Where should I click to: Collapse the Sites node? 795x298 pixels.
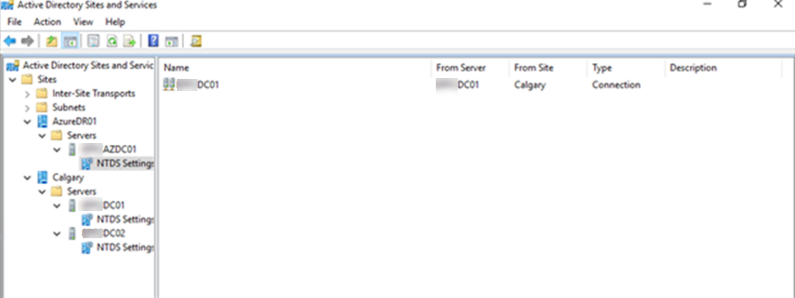(x=12, y=79)
